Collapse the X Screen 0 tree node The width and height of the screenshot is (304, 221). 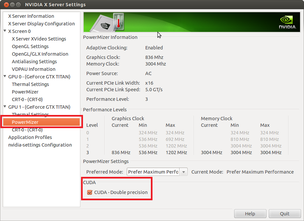coord(5,31)
